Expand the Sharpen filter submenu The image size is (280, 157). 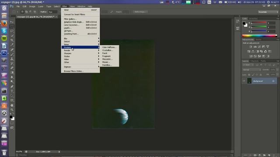pyautogui.click(x=80, y=53)
